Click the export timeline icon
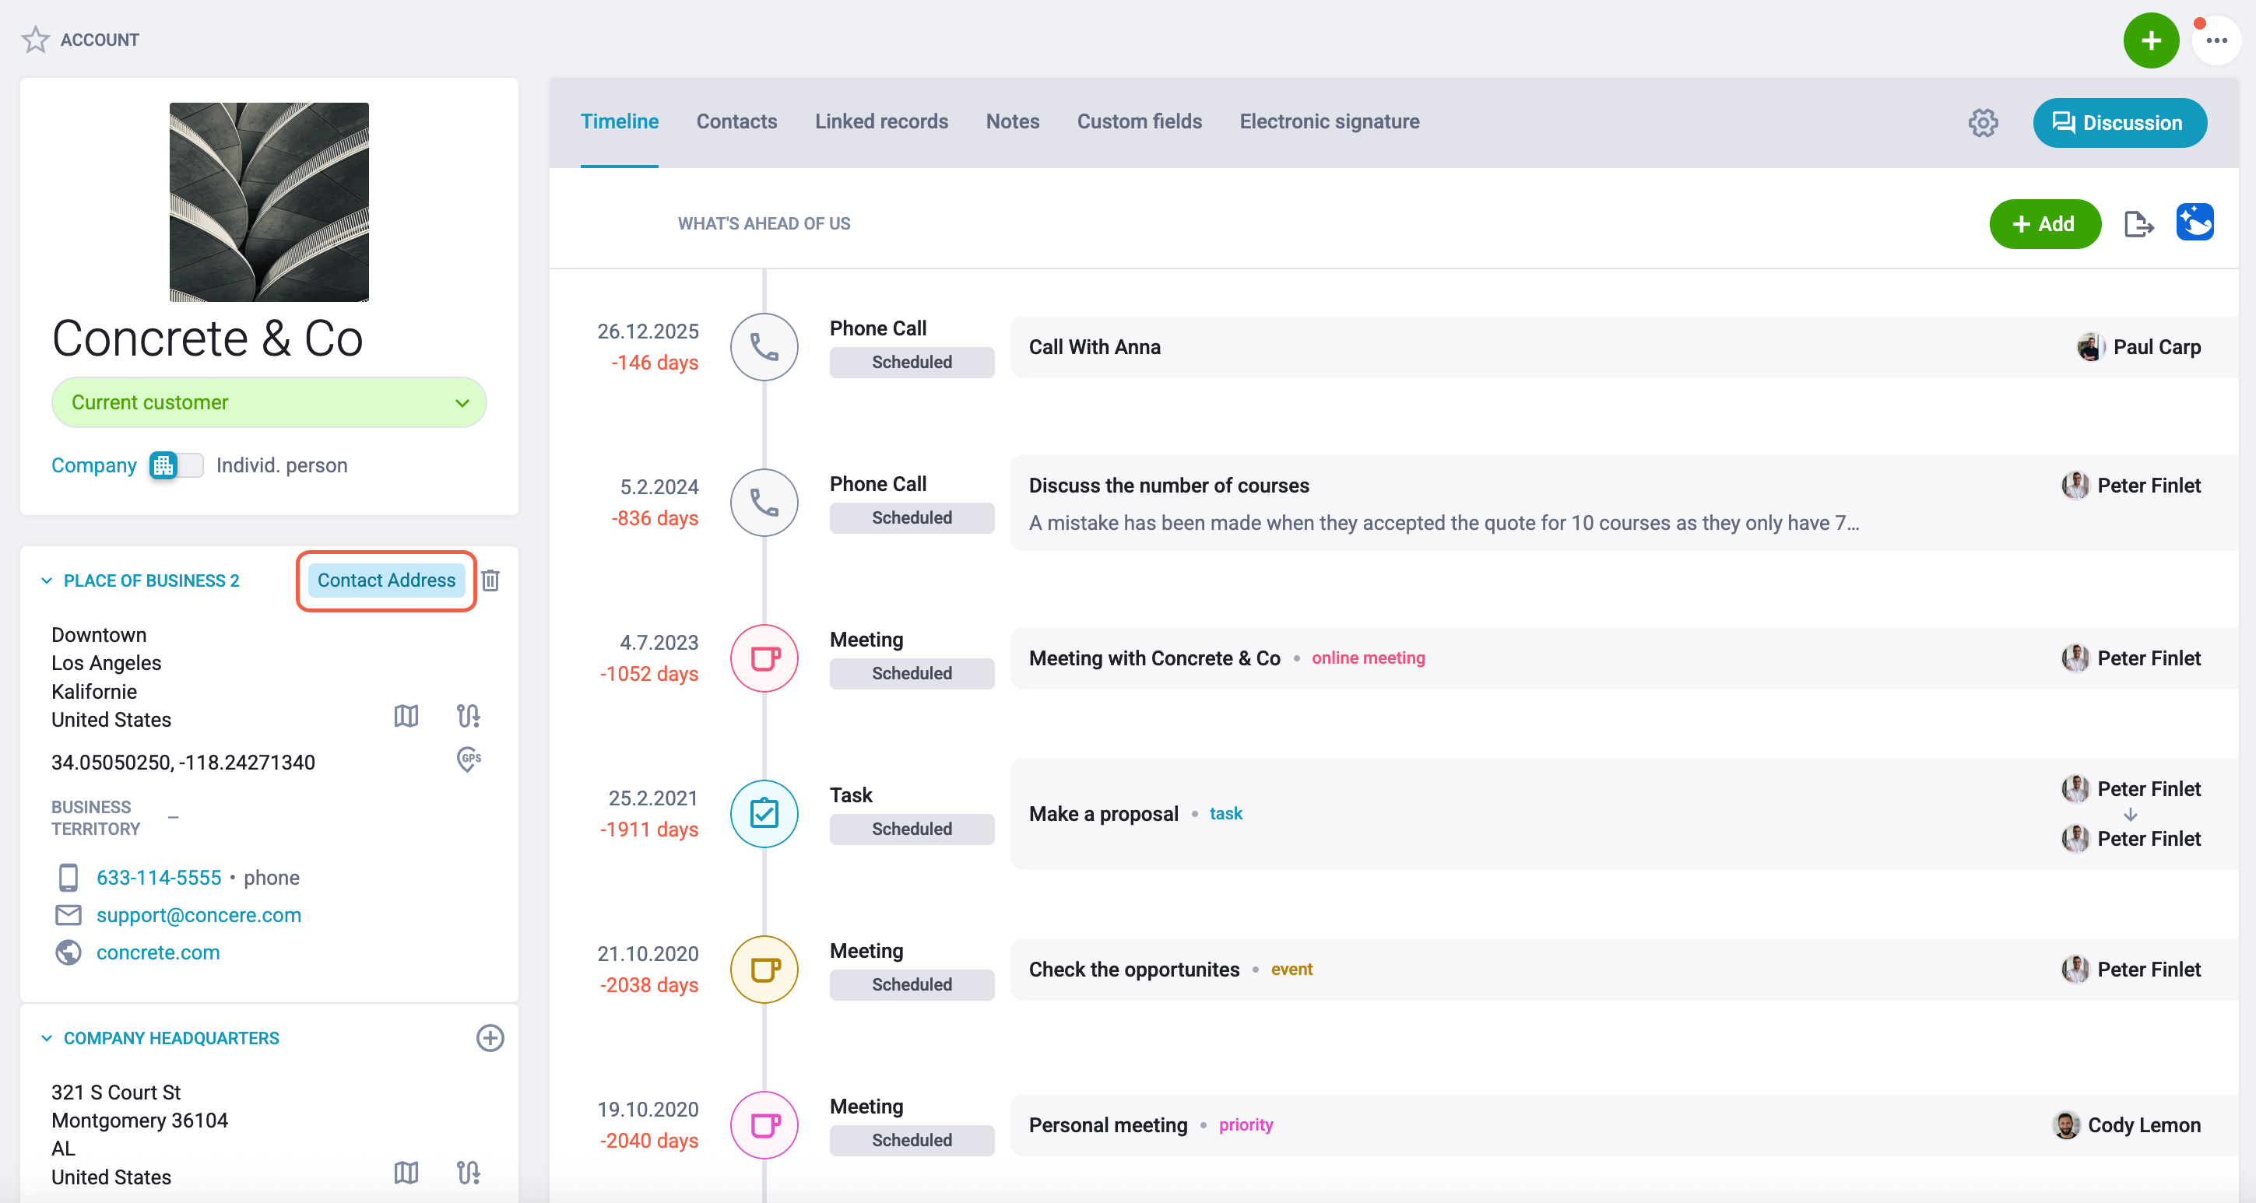Viewport: 2256px width, 1203px height. coord(2138,224)
